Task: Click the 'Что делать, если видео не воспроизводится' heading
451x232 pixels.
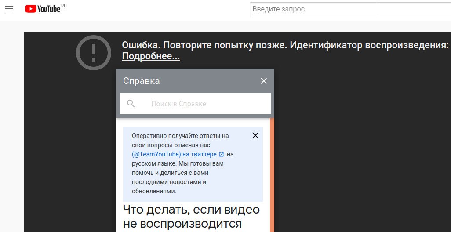Action: pos(191,217)
